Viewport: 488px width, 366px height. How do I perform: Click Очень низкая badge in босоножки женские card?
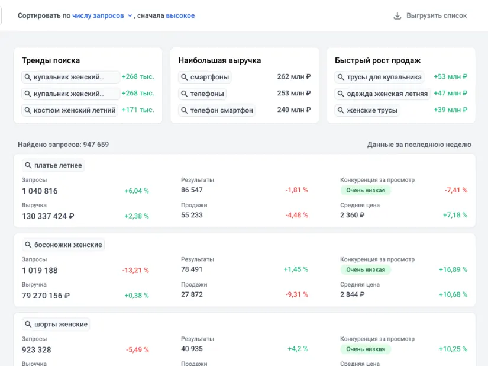(366, 269)
